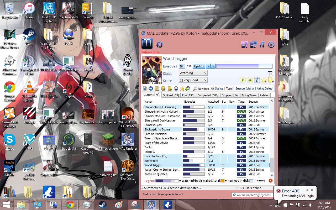Click the blue circular play icon at top right
This screenshot has height=210, width=336.
point(271,45)
